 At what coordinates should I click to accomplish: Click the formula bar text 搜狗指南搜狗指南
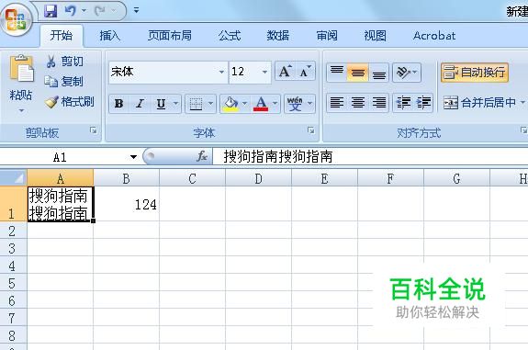[x=278, y=157]
